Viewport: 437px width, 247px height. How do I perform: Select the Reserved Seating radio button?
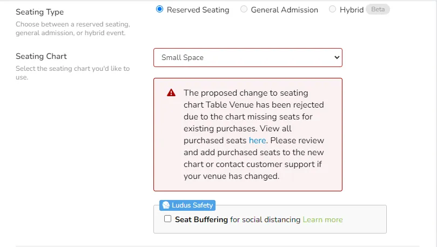tap(160, 9)
